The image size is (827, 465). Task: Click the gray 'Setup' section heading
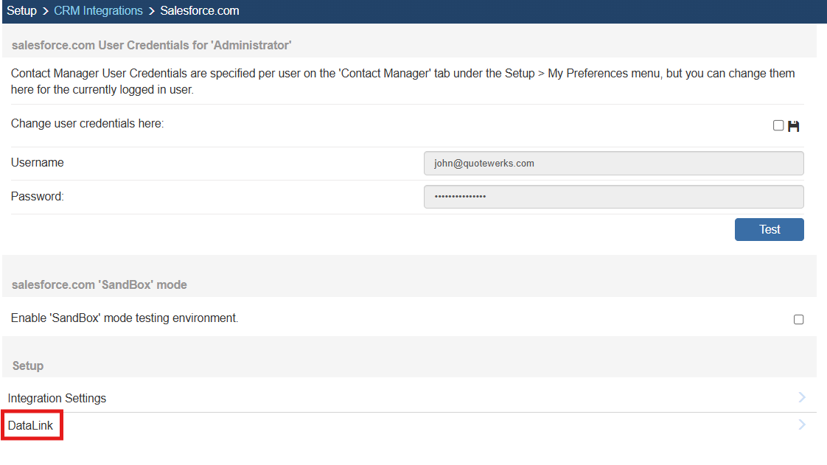tap(28, 366)
